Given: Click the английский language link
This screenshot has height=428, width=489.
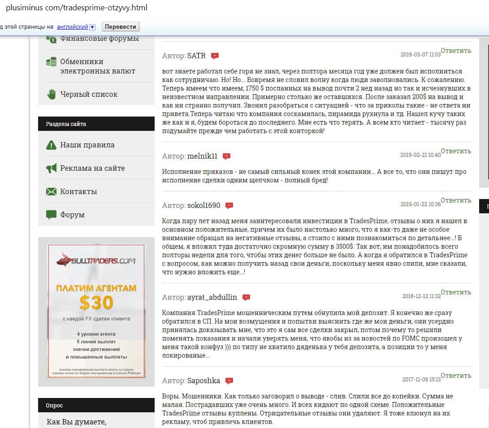Looking at the screenshot, I should coord(72,27).
